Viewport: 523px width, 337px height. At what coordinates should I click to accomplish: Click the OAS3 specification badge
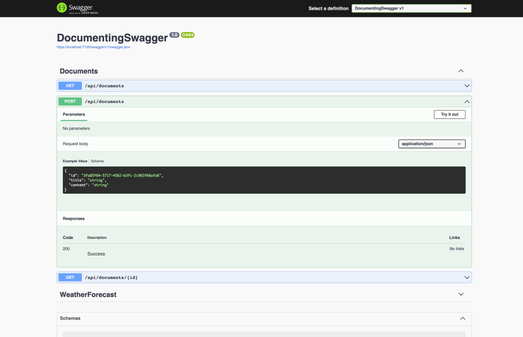tap(188, 35)
